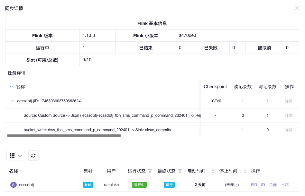Click the refresh icon button
The width and height of the screenshot is (305, 196).
click(33, 156)
